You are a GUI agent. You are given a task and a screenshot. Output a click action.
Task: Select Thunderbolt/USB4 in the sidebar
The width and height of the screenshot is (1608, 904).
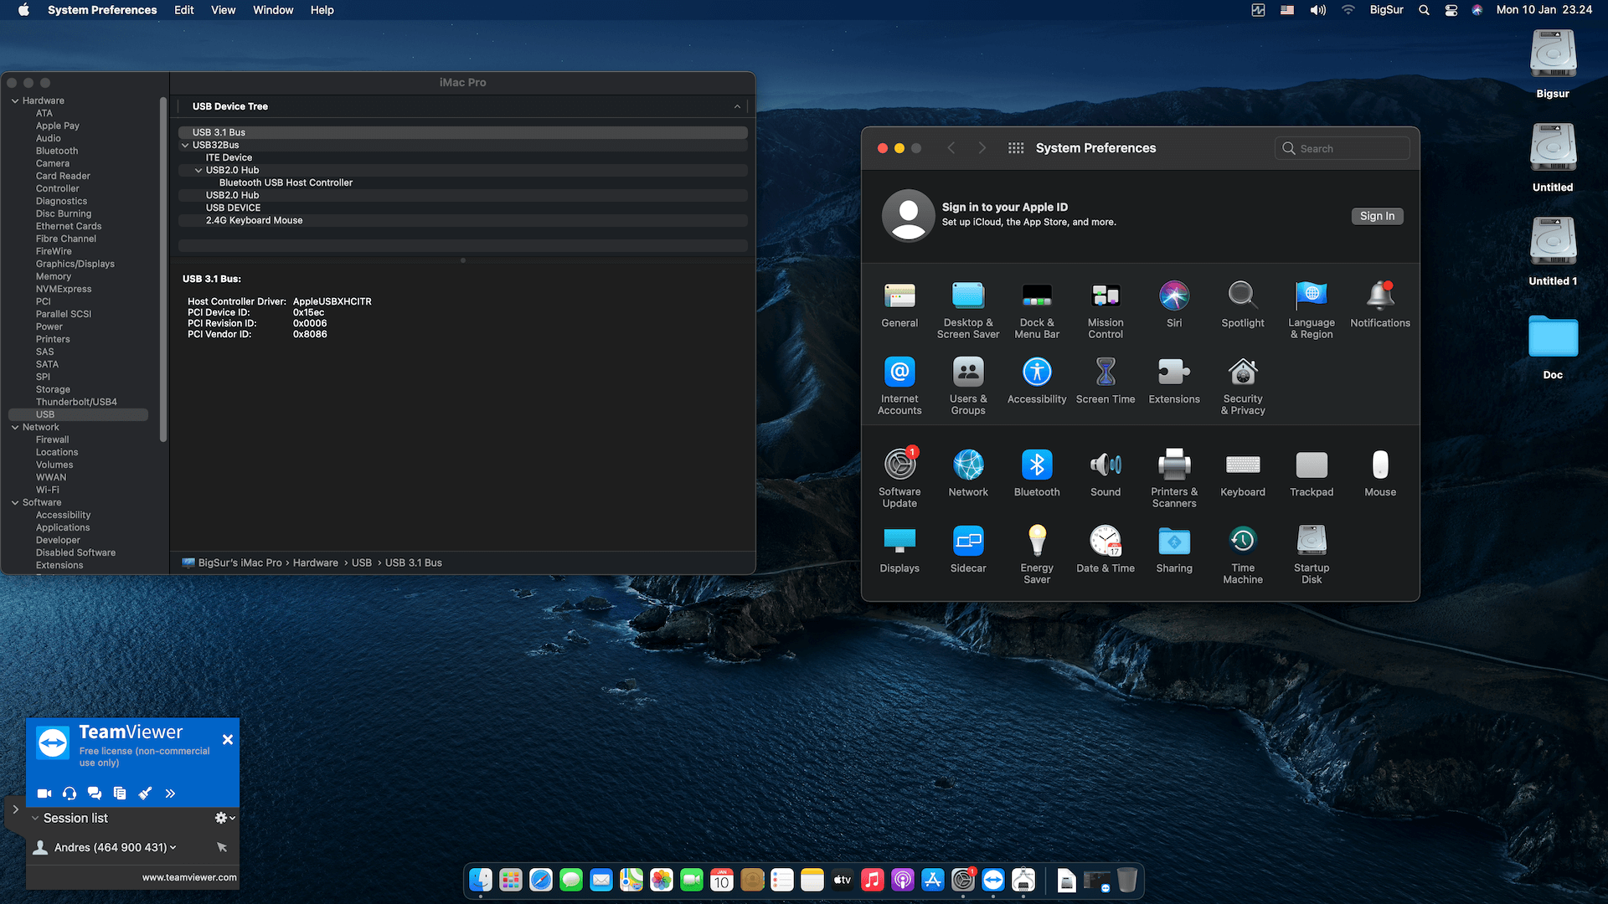pos(76,402)
